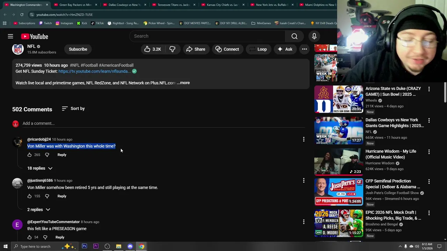Open the MiniGames bookmarks folder
Image resolution: width=447 pixels, height=251 pixels.
point(261,23)
